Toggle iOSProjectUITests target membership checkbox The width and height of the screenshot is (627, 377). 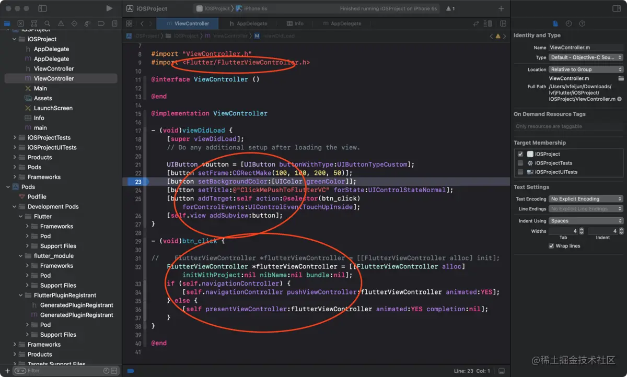(x=520, y=172)
